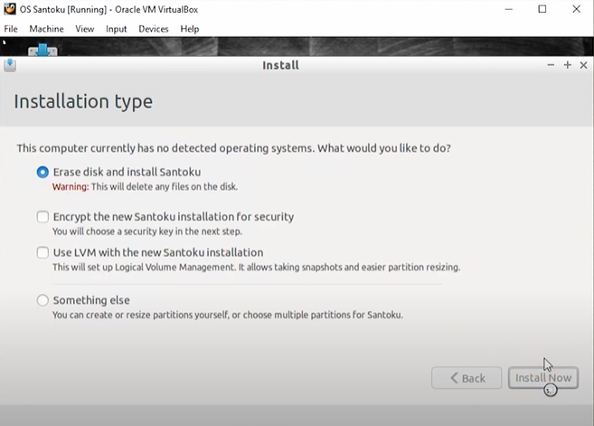Close the VirtualBox VM window
The width and height of the screenshot is (594, 426).
point(576,9)
